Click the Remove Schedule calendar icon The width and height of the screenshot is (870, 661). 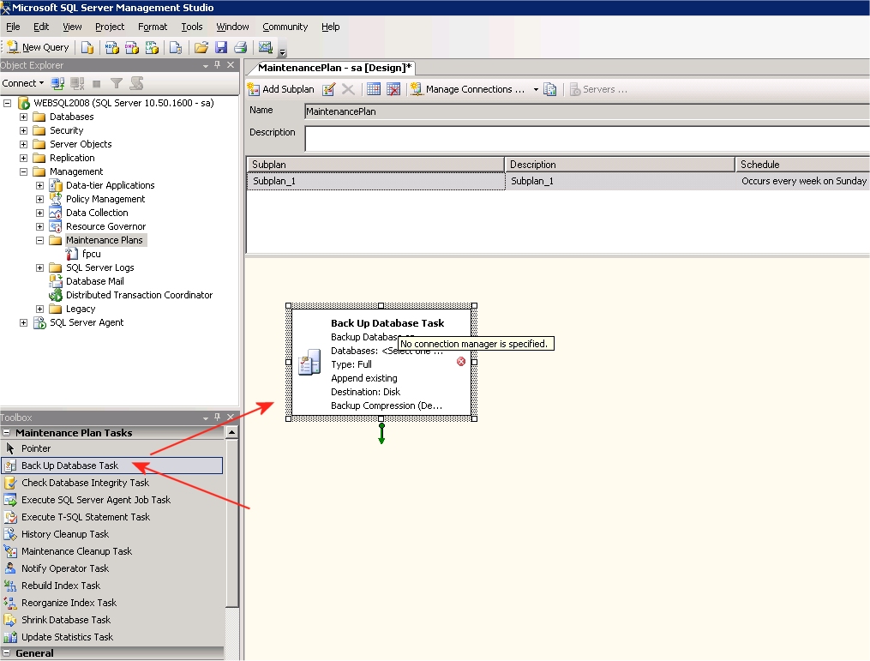click(x=393, y=89)
